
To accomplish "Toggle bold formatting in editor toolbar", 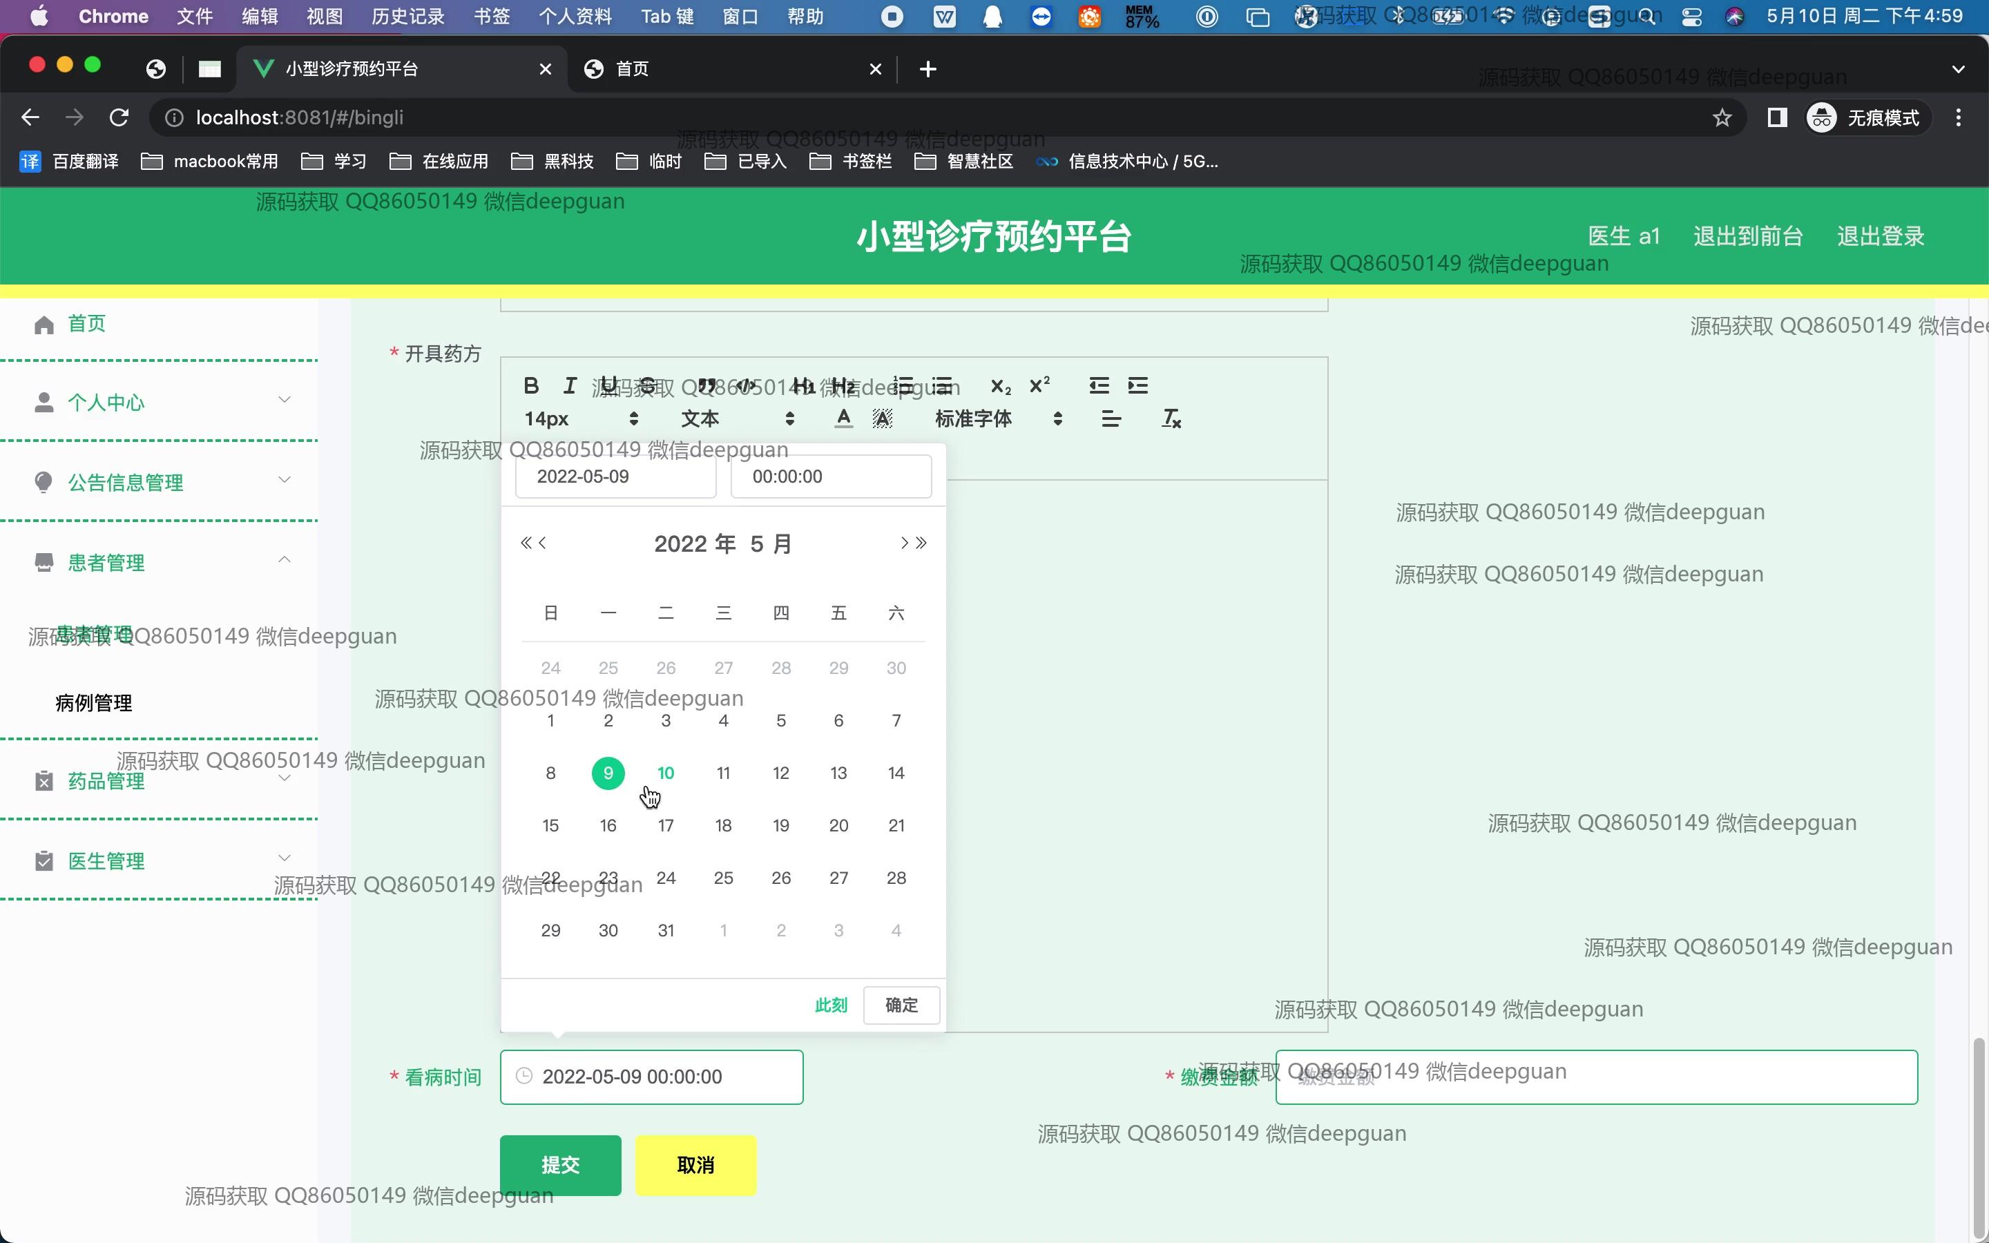I will (x=531, y=385).
